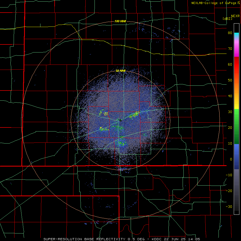Click the 70 value on the dBZ scale

coord(230,49)
